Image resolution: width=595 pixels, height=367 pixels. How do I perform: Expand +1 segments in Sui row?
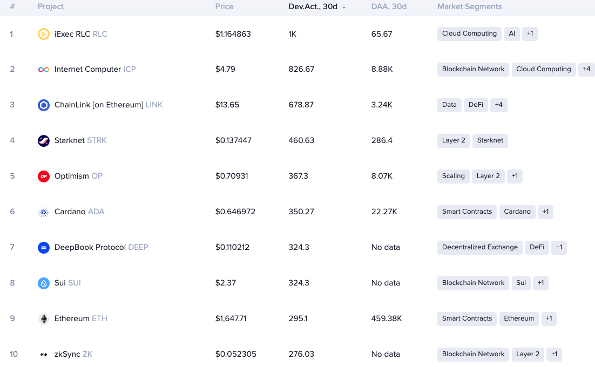point(540,283)
